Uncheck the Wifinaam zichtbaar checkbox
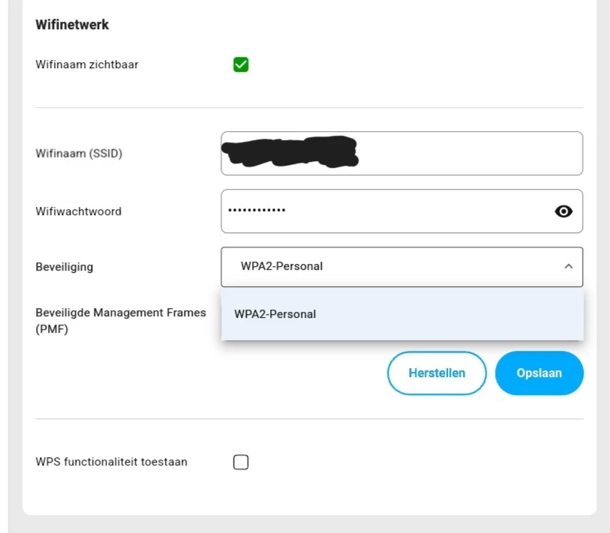Viewport: 610px width, 533px height. click(x=241, y=64)
